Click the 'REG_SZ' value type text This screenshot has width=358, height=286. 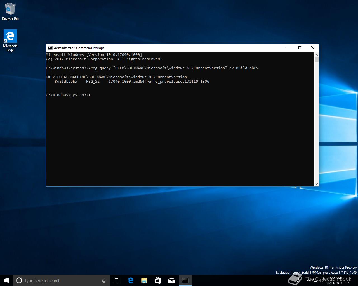click(x=93, y=82)
